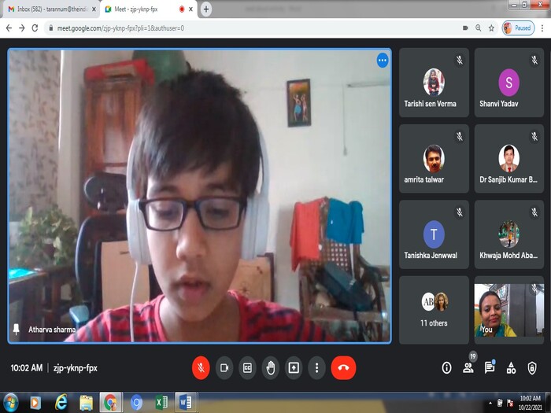
Task: Open File Explorer from the taskbar
Action: (x=86, y=403)
